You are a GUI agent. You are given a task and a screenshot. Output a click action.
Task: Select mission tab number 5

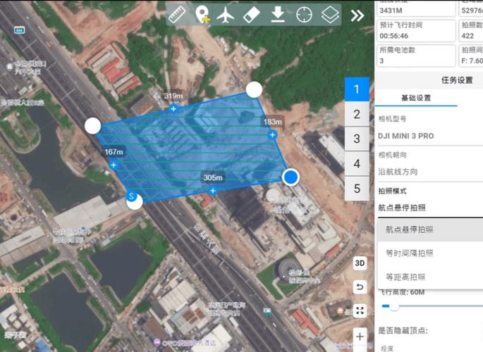pos(357,189)
